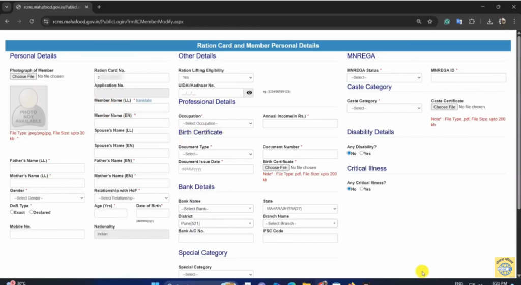The width and height of the screenshot is (521, 285).
Task: Bookmark this page with star icon
Action: tap(430, 22)
